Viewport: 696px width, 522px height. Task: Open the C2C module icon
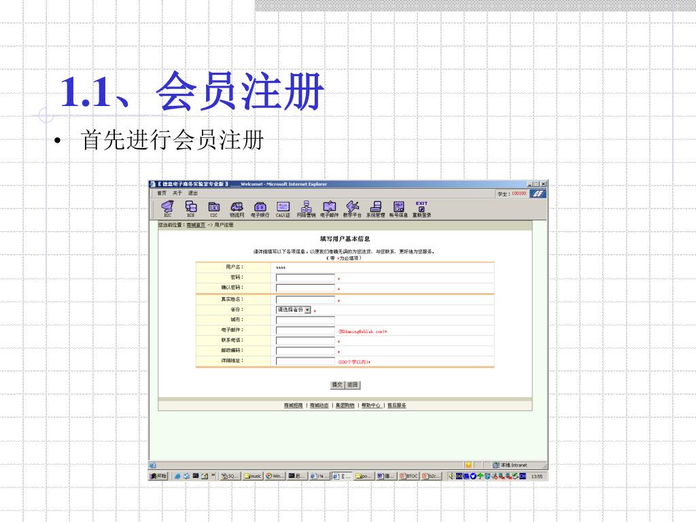[214, 209]
